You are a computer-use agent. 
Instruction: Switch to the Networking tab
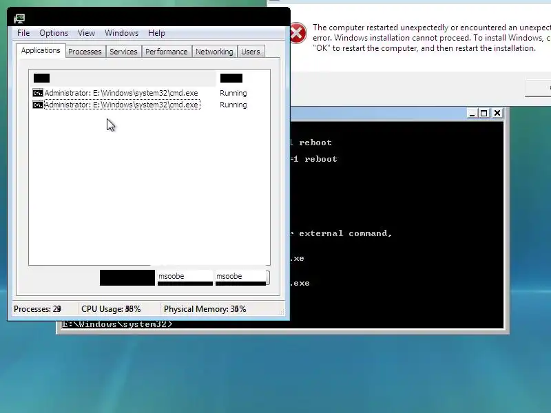pos(214,52)
